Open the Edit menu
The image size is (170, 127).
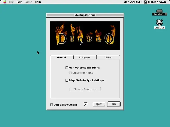pyautogui.click(x=19, y=2)
